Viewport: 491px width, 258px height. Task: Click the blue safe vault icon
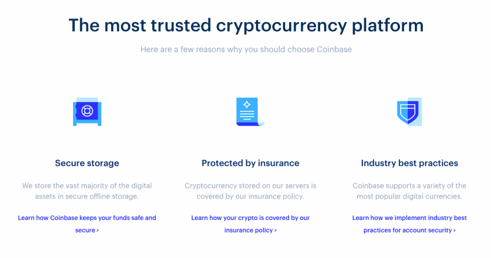(87, 112)
